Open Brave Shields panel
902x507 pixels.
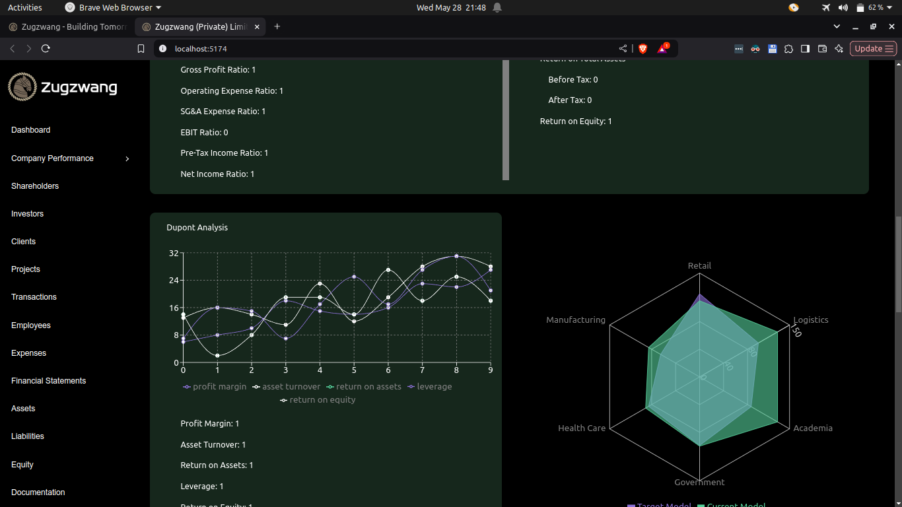(x=642, y=48)
